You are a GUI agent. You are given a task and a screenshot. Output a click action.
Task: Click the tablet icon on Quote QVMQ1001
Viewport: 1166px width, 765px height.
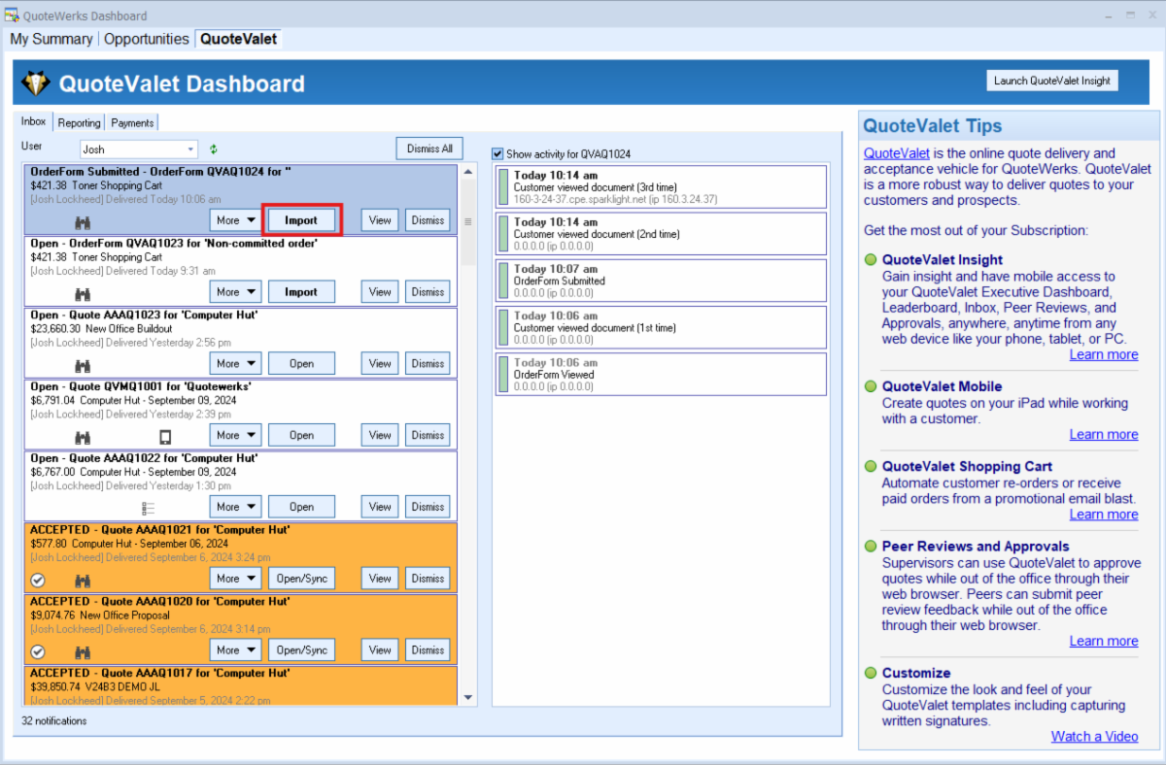click(x=165, y=436)
